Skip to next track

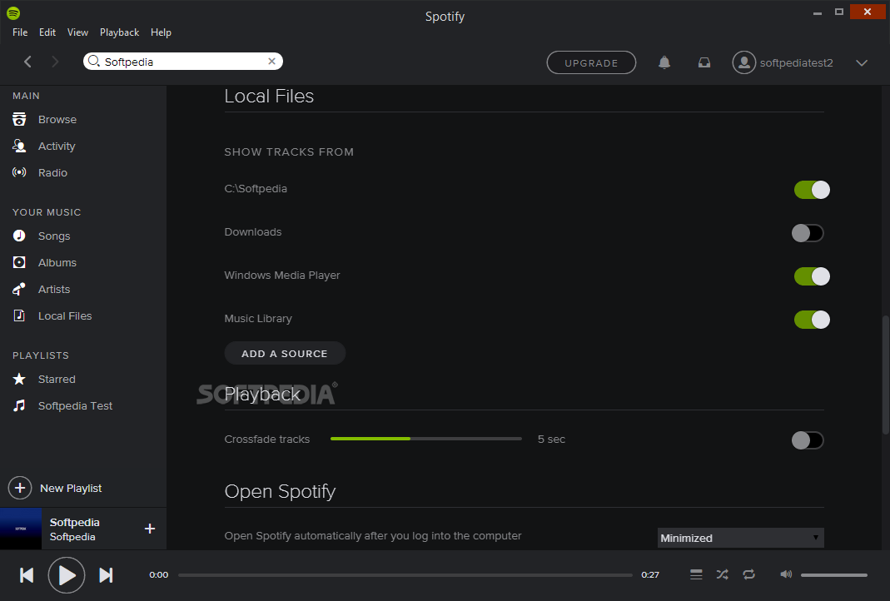pyautogui.click(x=106, y=575)
